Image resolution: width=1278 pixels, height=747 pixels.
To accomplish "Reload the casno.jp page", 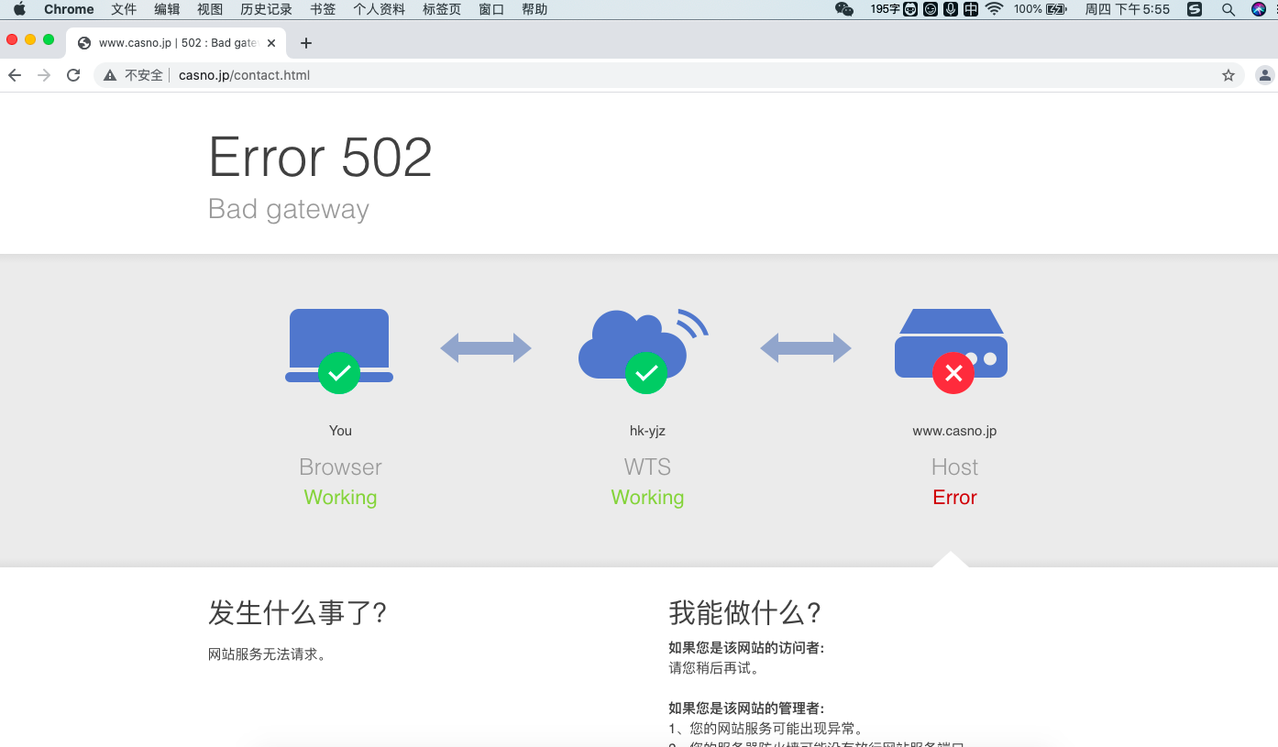I will [x=73, y=74].
